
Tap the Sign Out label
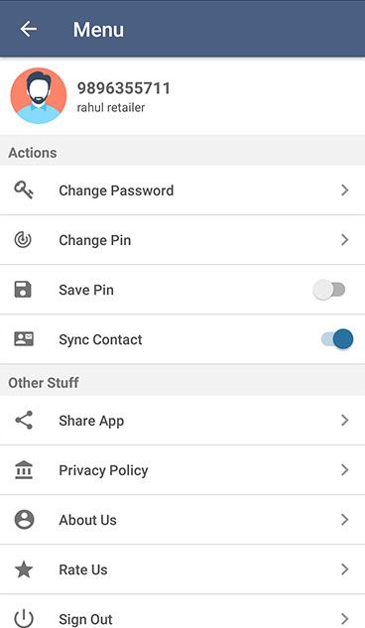click(x=85, y=619)
